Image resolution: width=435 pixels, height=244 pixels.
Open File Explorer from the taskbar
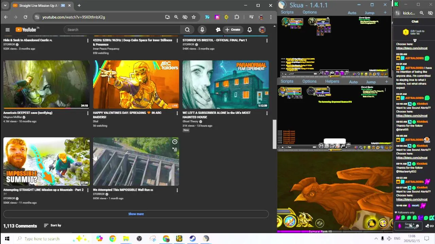[x=126, y=239]
